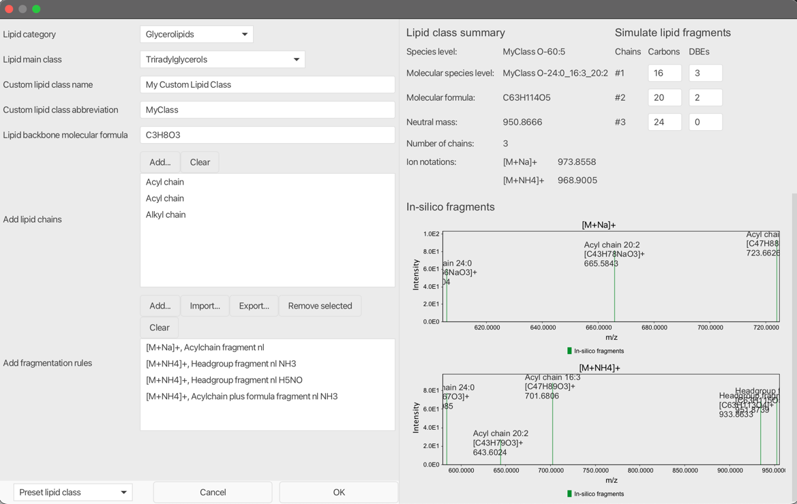Image resolution: width=797 pixels, height=504 pixels.
Task: Select the [M+Na]+ Acylchain fragment nl rule
Action: (267, 347)
